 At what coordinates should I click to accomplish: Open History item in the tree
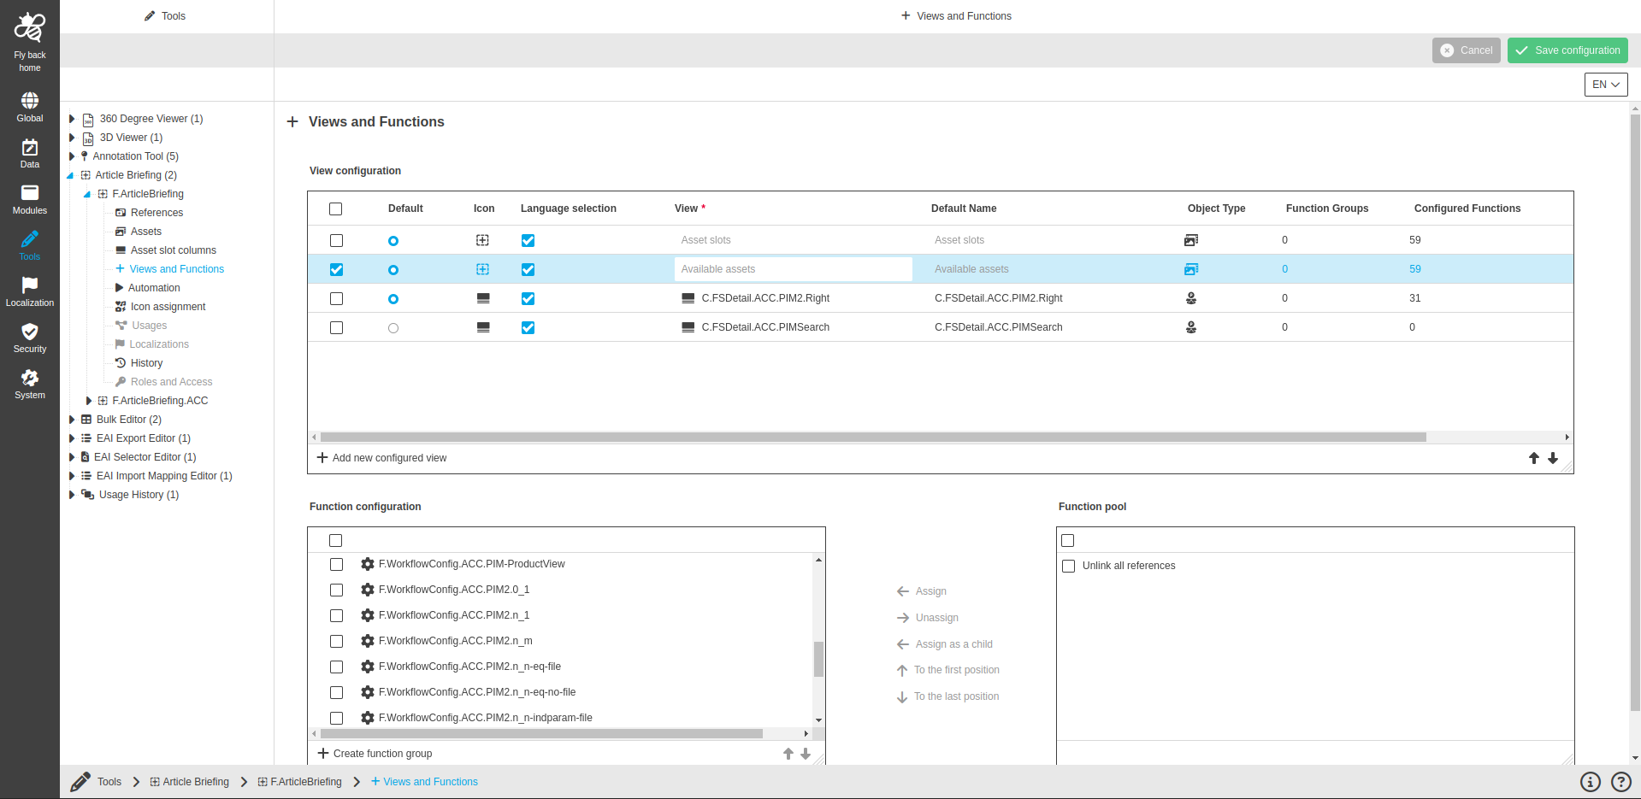(146, 363)
